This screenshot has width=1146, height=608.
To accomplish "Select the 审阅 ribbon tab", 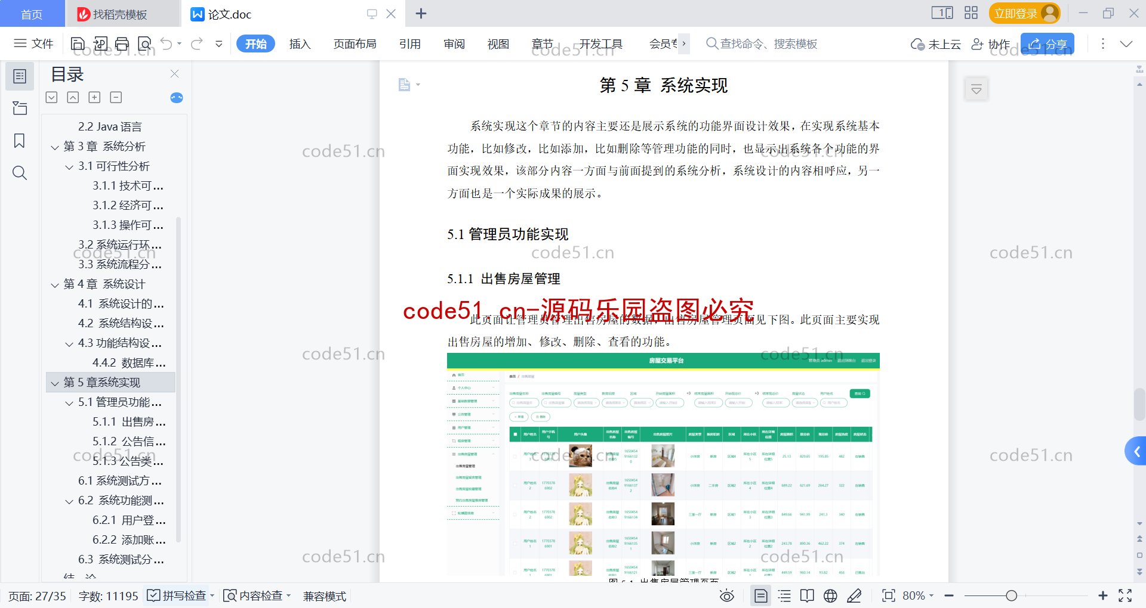I will tap(454, 44).
